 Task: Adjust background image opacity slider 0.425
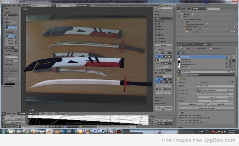pyautogui.click(x=163, y=76)
